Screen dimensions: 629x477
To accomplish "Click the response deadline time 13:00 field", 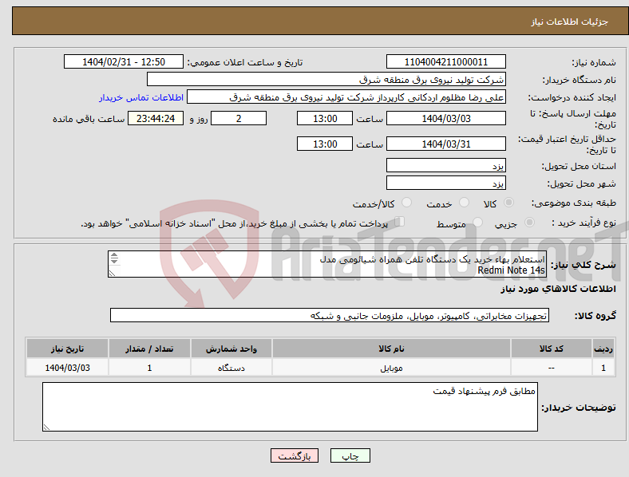I will [x=325, y=118].
